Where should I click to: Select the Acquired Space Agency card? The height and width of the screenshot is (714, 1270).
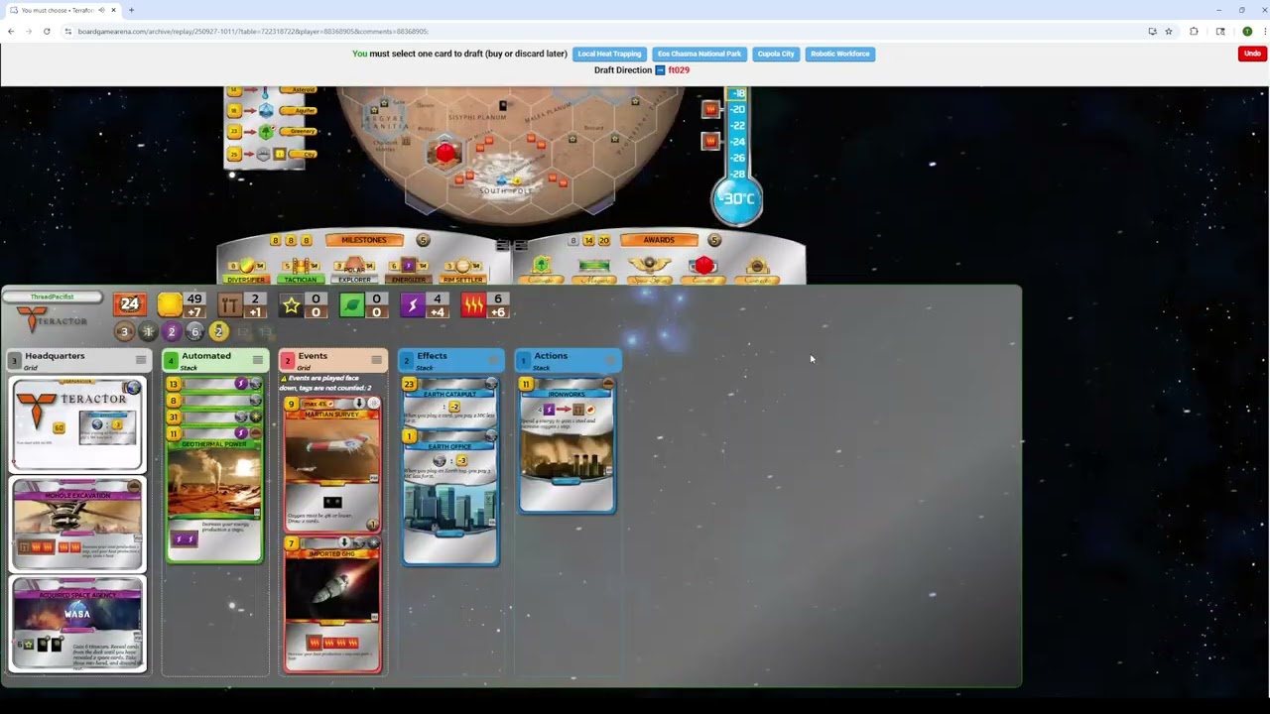tap(77, 625)
